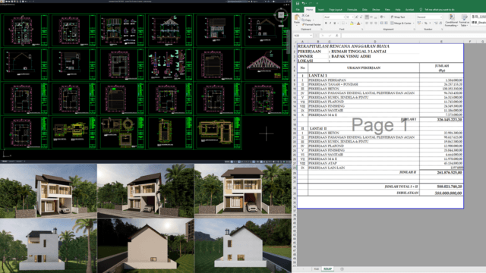Click the Paste clipboard icon

pyautogui.click(x=297, y=17)
